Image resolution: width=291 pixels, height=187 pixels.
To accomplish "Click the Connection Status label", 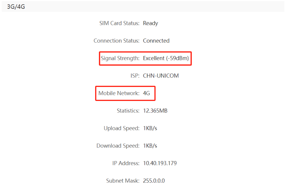I will click(117, 41).
